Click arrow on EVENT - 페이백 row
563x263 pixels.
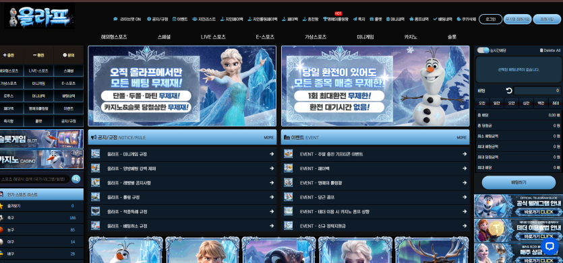(465, 168)
